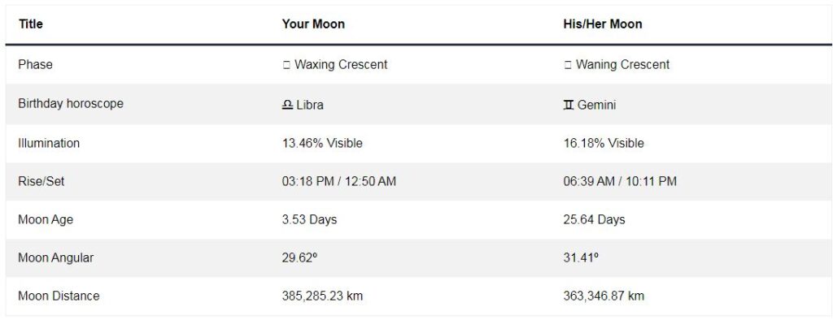Click the 25.64 Days moon age value

[x=594, y=220]
